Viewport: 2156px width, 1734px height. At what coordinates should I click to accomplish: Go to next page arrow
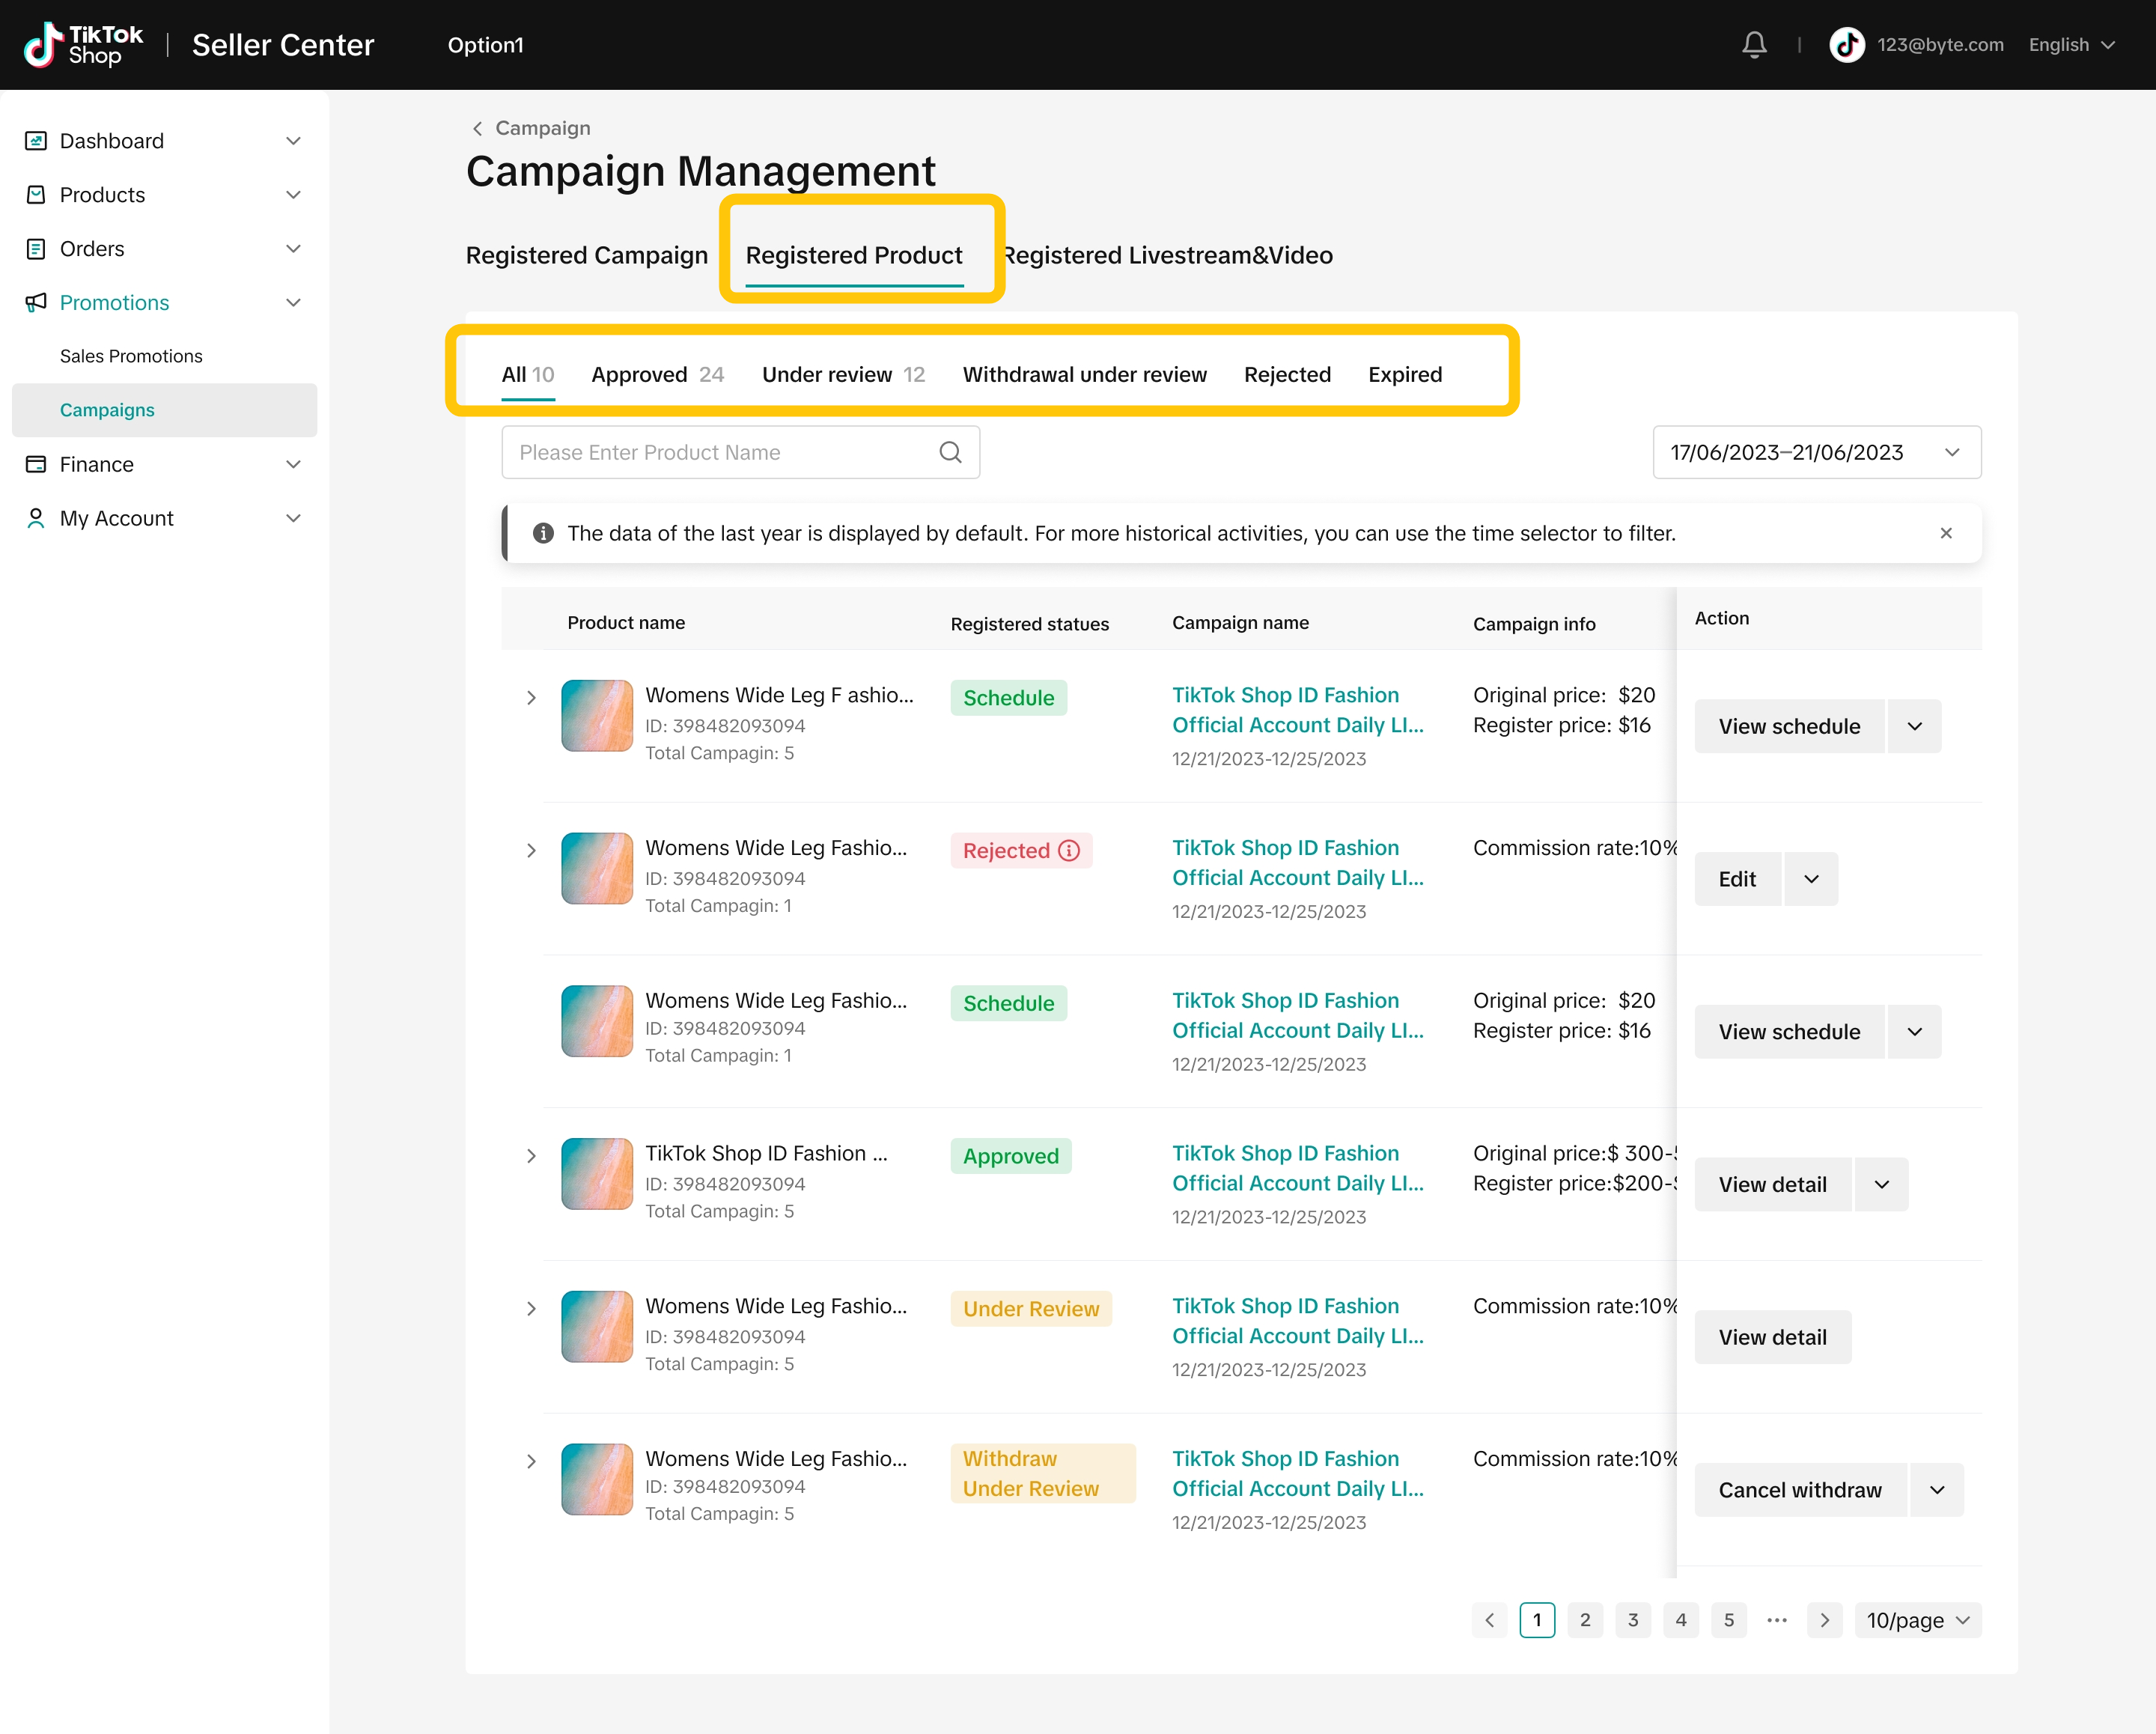coord(1824,1620)
